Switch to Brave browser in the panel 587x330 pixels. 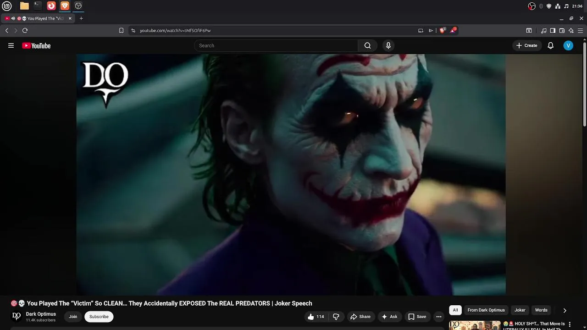point(65,6)
